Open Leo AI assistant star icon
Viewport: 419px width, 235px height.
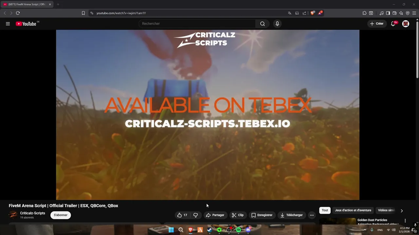[x=401, y=13]
